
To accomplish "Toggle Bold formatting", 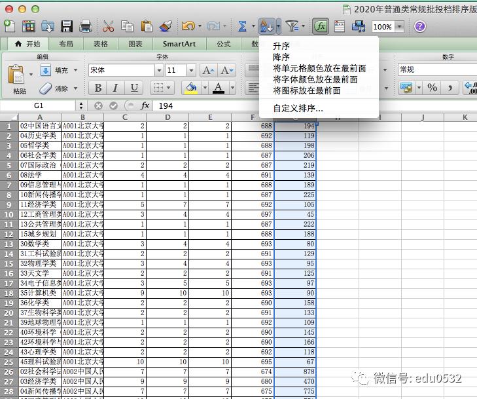I will coord(98,88).
